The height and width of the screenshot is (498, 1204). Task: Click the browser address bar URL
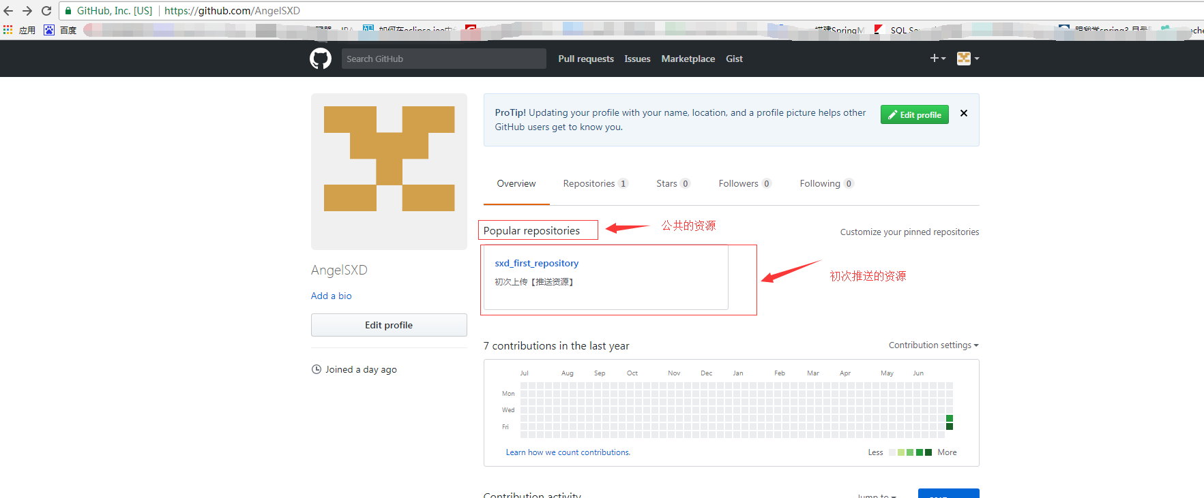[x=232, y=11]
